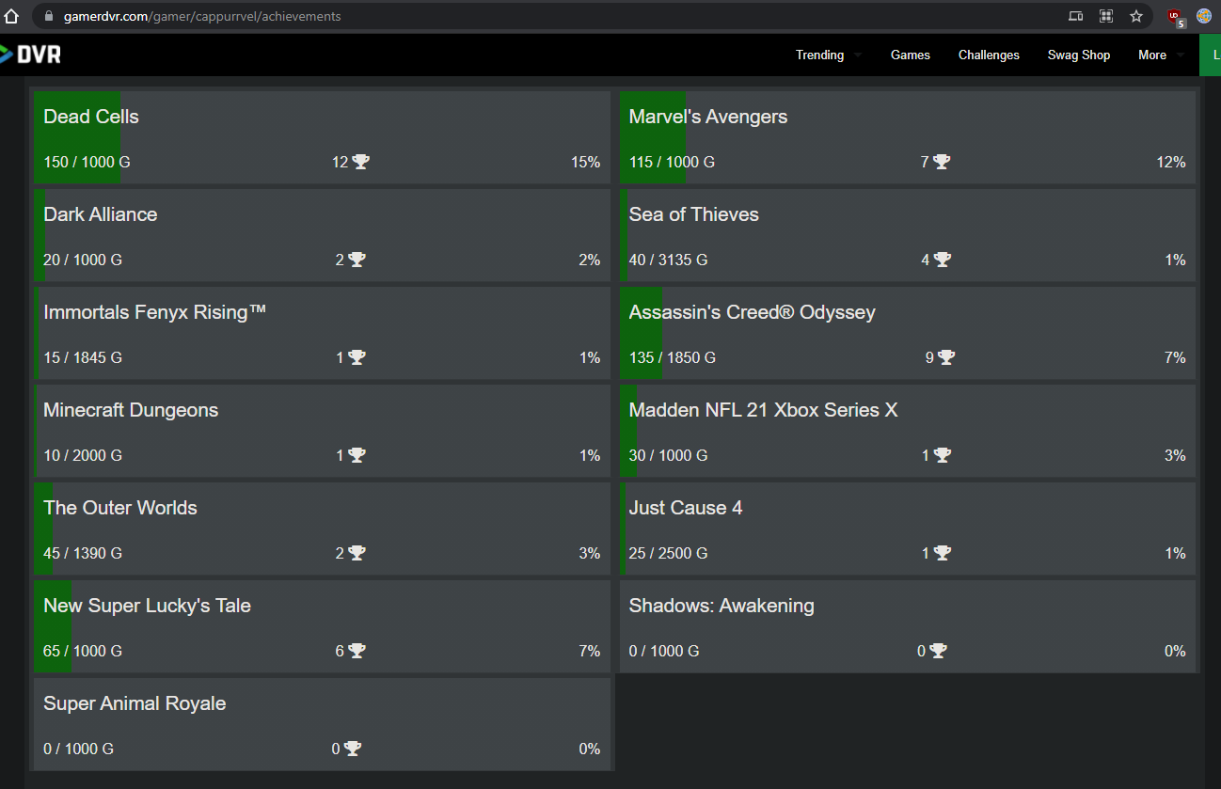Image resolution: width=1221 pixels, height=789 pixels.
Task: Click the 40 / 3135 G score text
Action: tap(668, 260)
